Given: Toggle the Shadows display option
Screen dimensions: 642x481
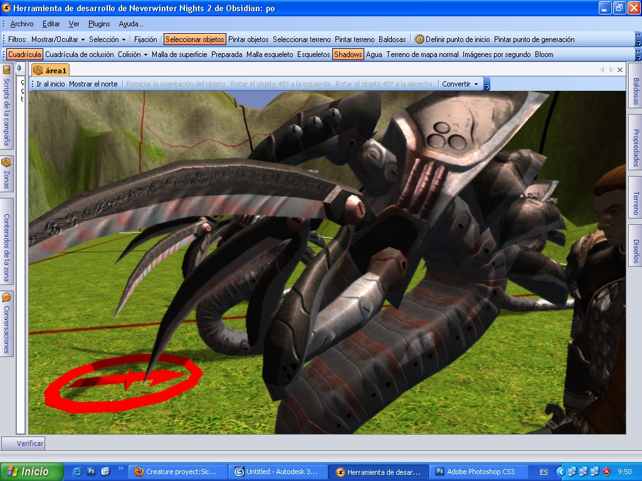Looking at the screenshot, I should pos(348,54).
